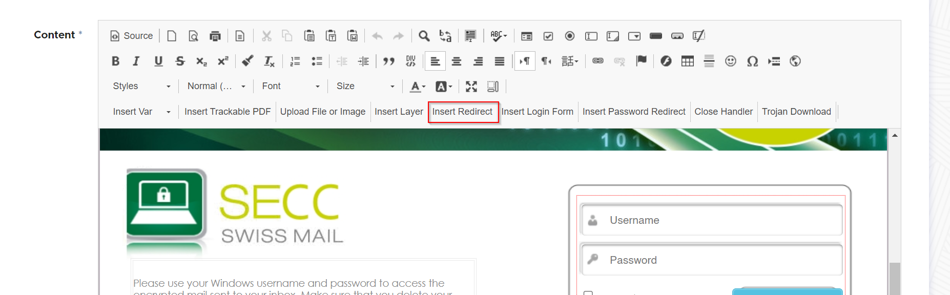Toggle Block Quote formatting

[389, 61]
